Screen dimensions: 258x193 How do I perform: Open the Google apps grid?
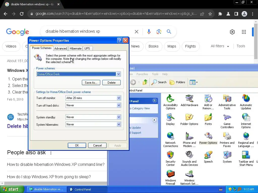click(244, 32)
